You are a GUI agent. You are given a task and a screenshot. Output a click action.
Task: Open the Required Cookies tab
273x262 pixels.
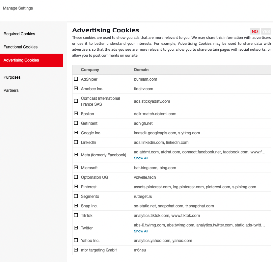point(19,34)
